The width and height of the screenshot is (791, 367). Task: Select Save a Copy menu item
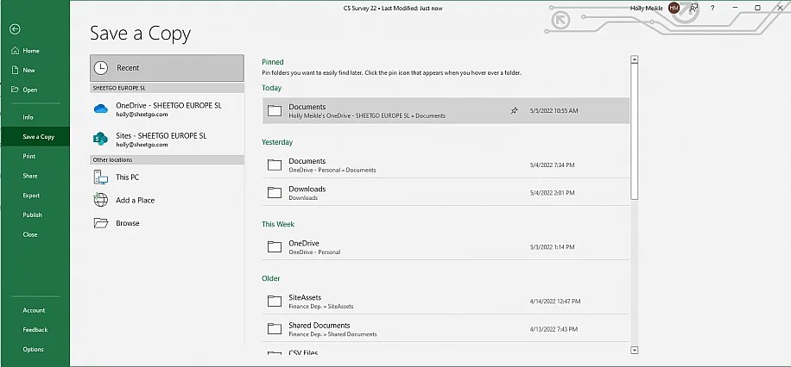[x=35, y=136]
